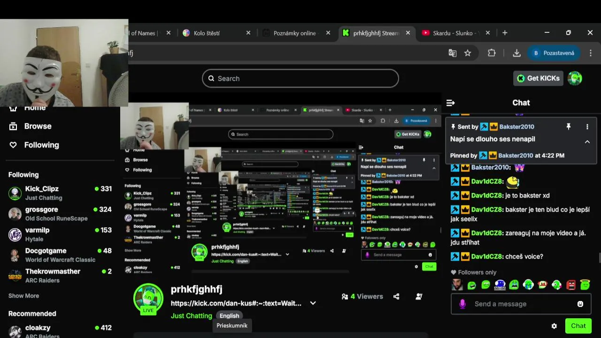Share the stream with share icon
Viewport: 601px width, 338px height.
[x=396, y=297]
